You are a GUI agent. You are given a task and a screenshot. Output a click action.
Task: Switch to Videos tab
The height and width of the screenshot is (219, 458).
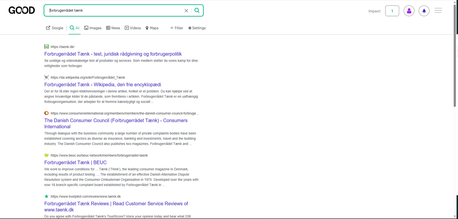133,28
